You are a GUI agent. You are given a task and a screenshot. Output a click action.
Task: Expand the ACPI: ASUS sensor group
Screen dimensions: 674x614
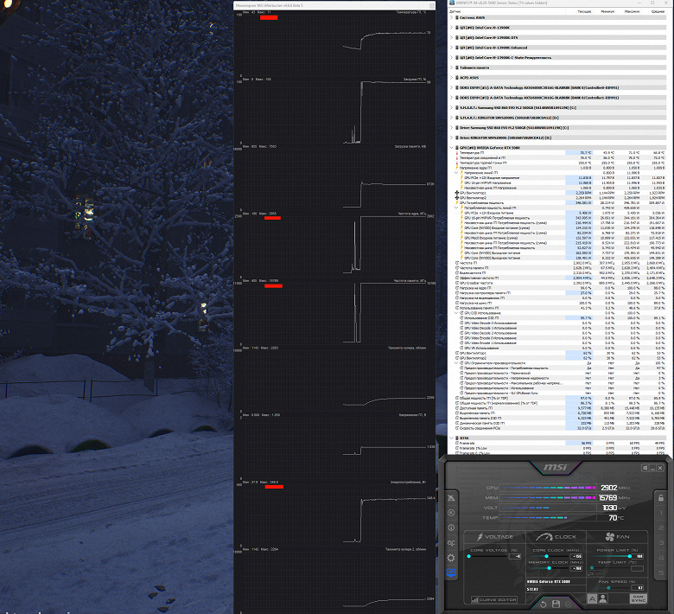click(451, 78)
